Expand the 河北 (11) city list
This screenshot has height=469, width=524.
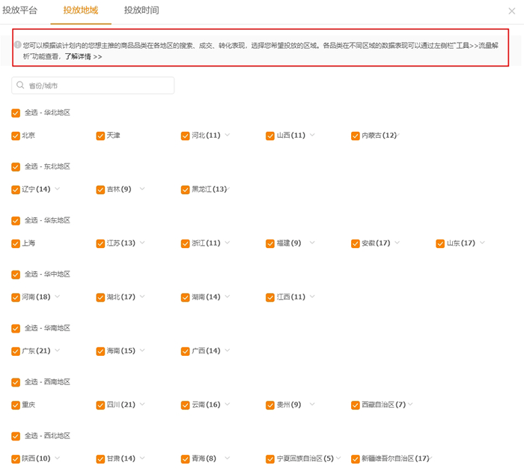tap(227, 135)
